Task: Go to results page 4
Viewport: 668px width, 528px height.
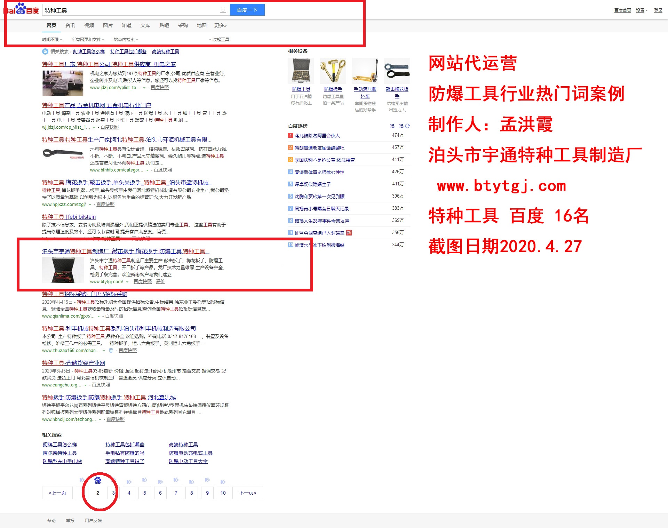Action: (x=129, y=493)
